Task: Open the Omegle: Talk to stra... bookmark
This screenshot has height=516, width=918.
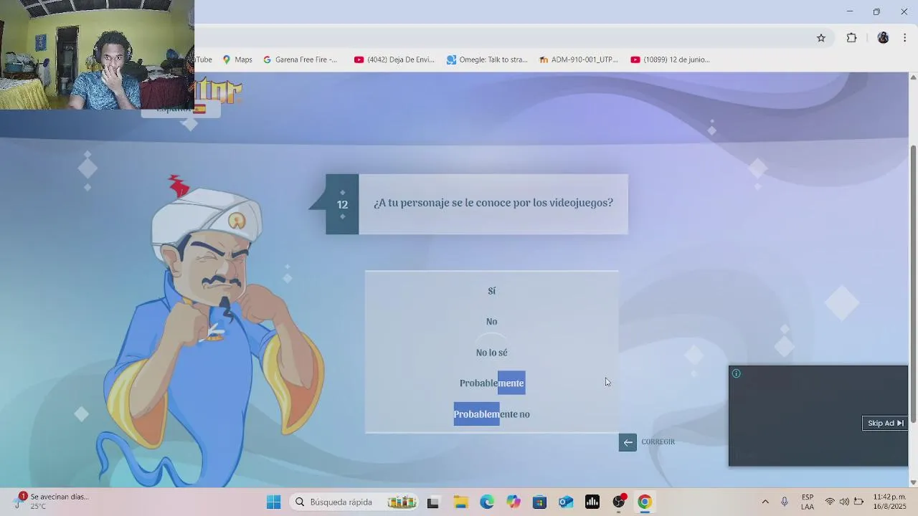Action: click(x=487, y=59)
